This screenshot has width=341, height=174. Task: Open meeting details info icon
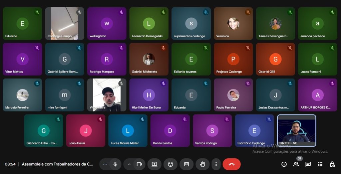pos(284,164)
